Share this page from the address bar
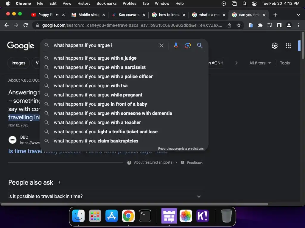 229,25
